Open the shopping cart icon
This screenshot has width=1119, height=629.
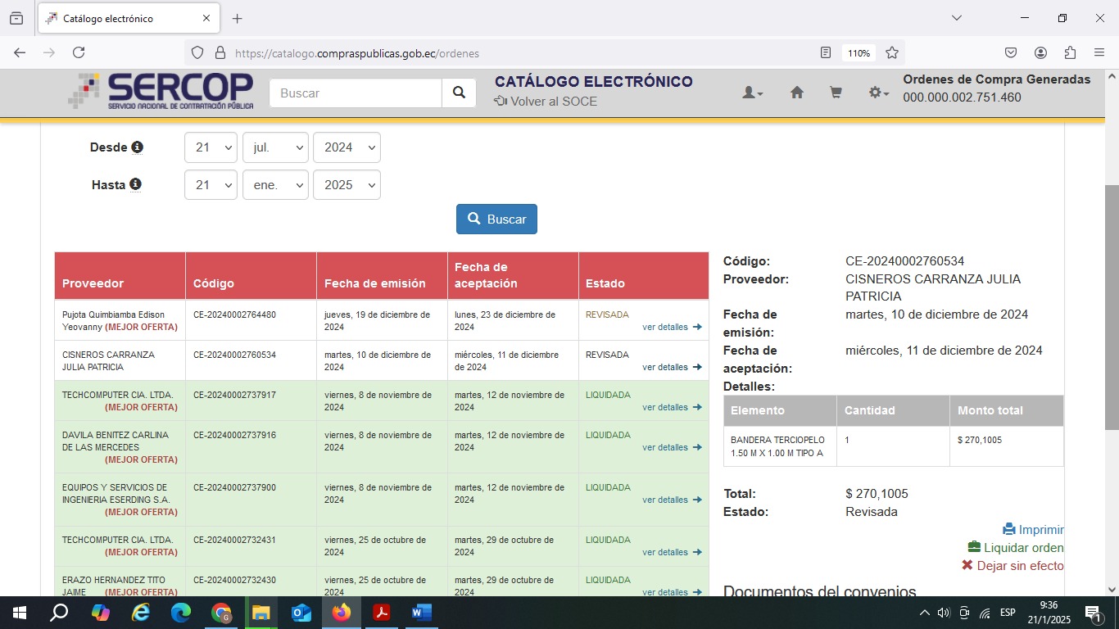pos(836,93)
